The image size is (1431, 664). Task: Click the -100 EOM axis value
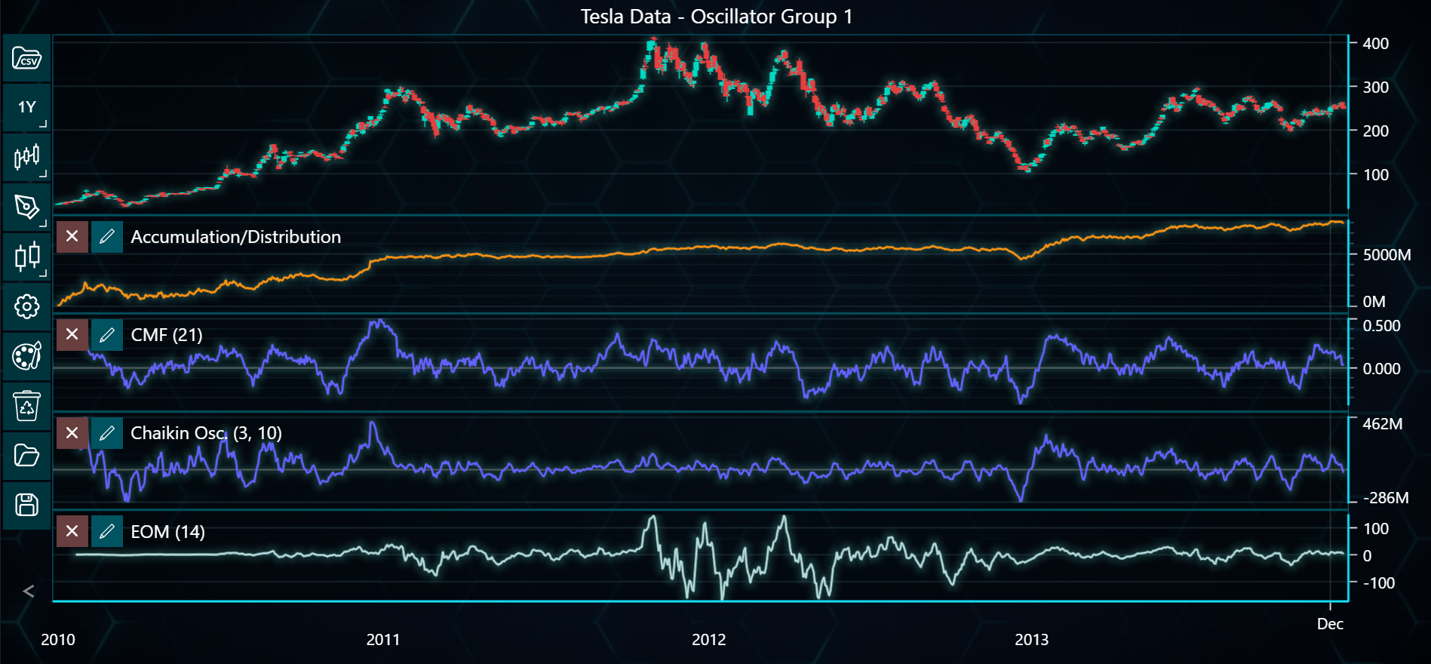[x=1379, y=583]
